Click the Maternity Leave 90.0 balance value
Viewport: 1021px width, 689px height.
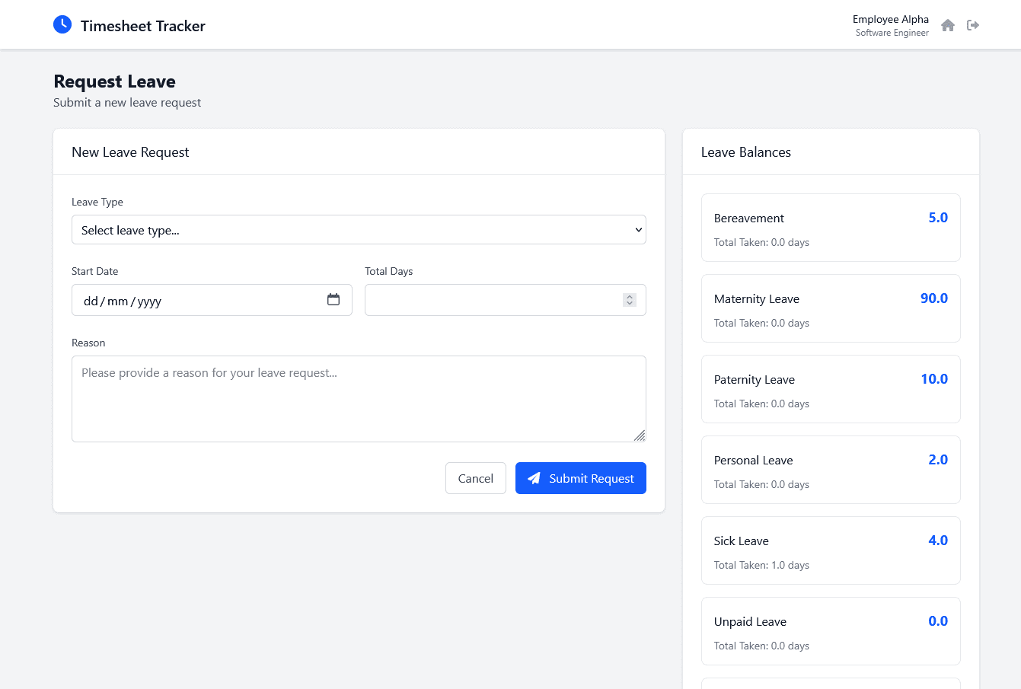tap(934, 298)
